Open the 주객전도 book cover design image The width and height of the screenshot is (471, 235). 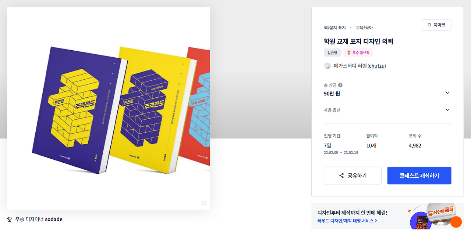click(x=108, y=108)
